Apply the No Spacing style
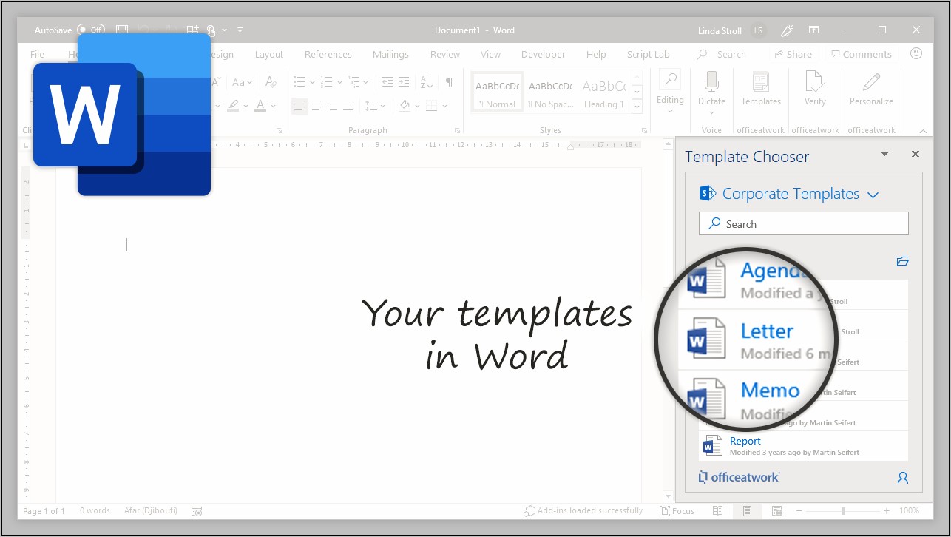Screen dimensions: 951x537 [551, 92]
